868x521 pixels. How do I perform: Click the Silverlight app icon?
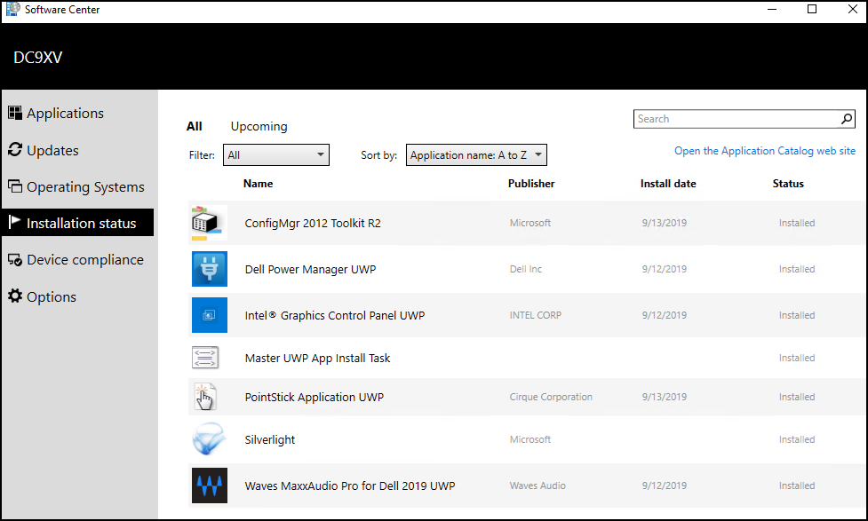[x=209, y=439]
